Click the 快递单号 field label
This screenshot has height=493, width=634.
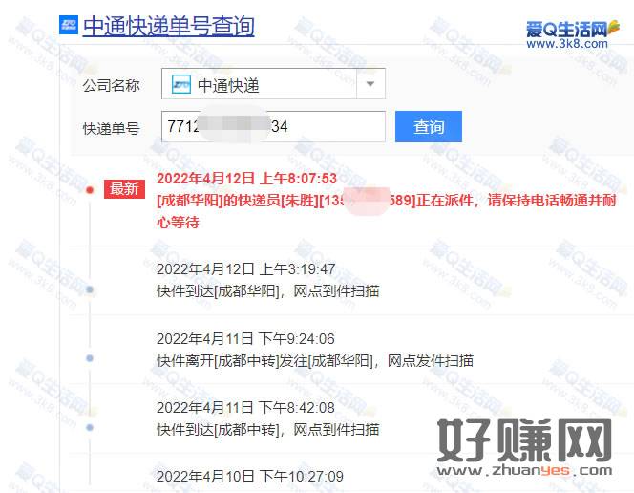point(111,129)
